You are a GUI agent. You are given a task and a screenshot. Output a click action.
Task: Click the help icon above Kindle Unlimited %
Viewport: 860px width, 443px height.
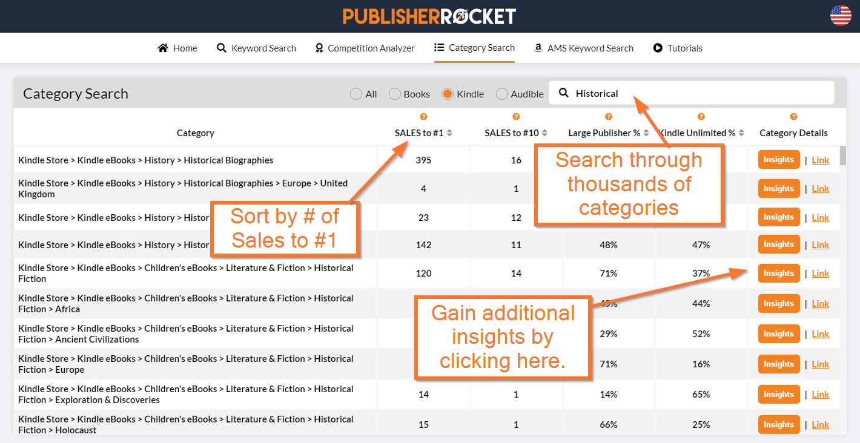pyautogui.click(x=701, y=116)
